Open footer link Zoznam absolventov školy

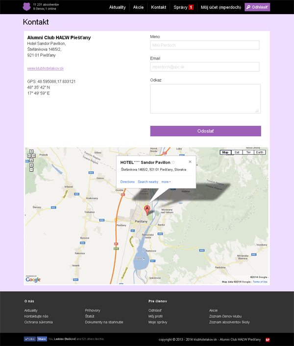point(229,322)
